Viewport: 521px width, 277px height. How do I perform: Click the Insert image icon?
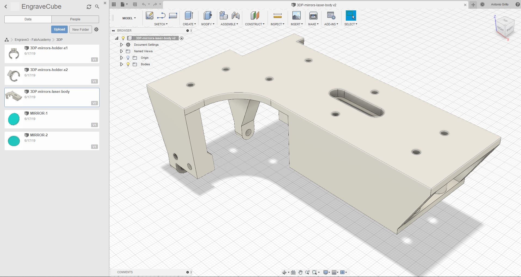296,16
